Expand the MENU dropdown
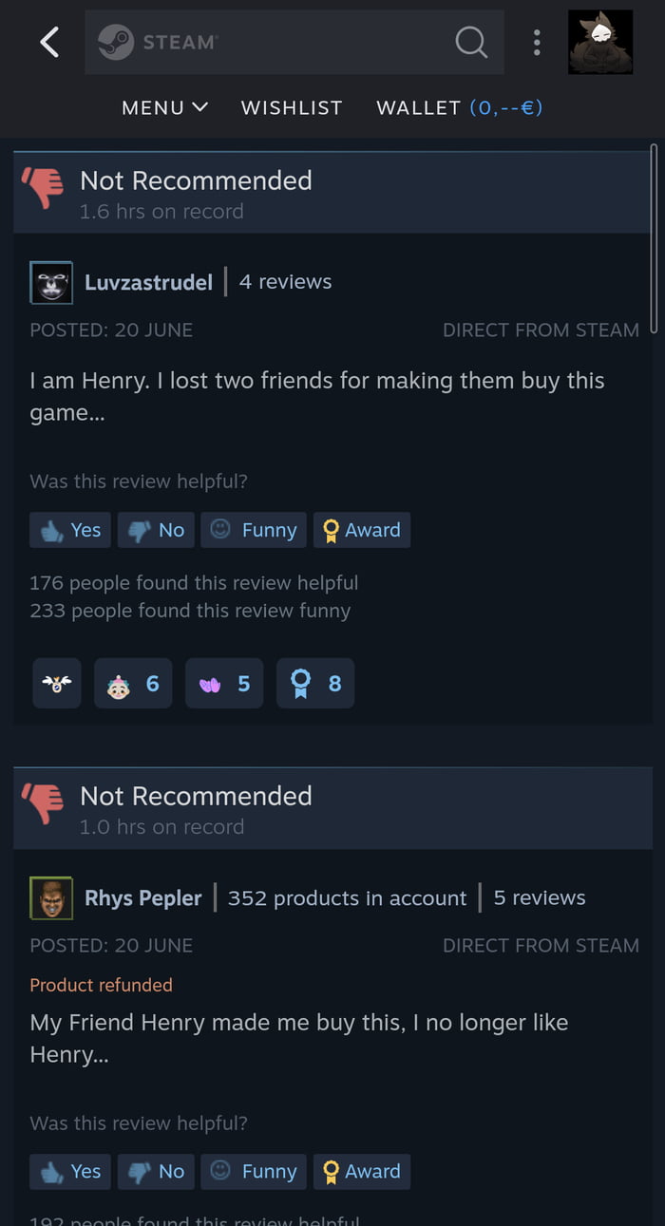Viewport: 665px width, 1226px height. tap(164, 107)
